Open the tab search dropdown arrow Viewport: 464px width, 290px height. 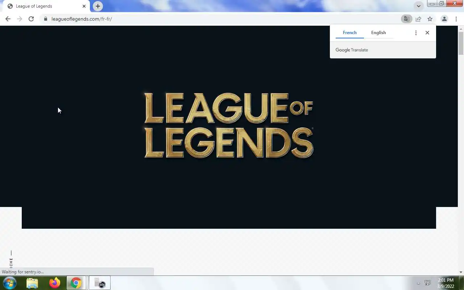[x=419, y=6]
